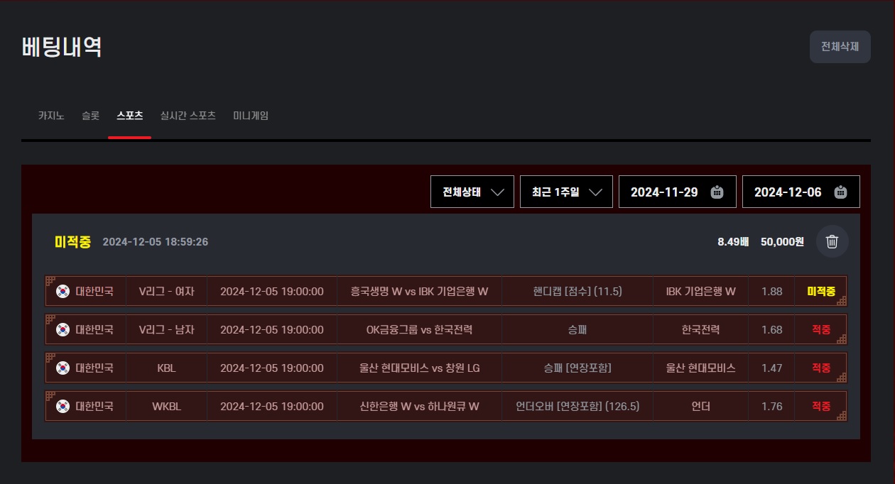
Task: Click the 승패 bet type for 한국전력
Action: coord(577,329)
